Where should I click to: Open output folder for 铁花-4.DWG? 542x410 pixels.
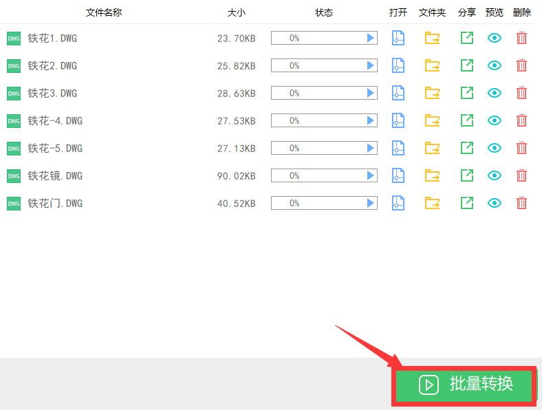(432, 120)
